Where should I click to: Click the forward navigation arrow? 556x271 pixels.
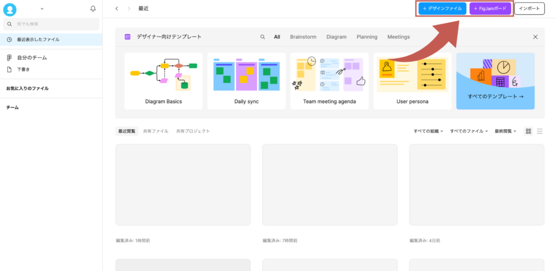coord(129,9)
